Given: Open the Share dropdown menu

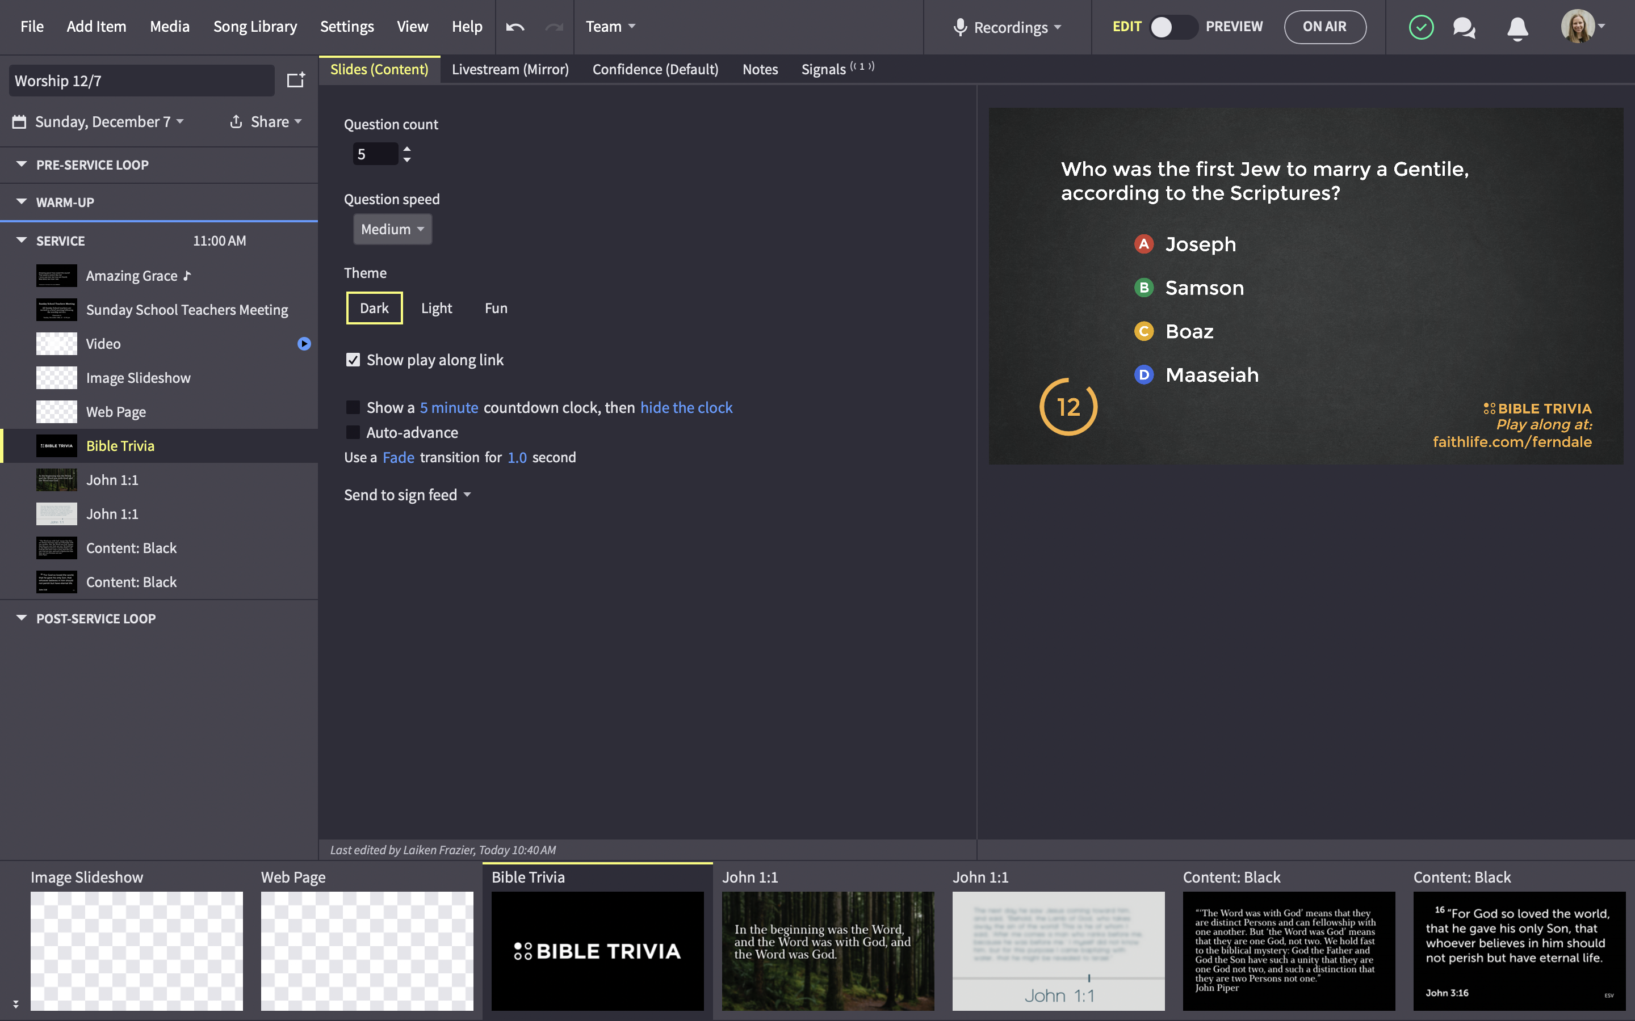Looking at the screenshot, I should coord(276,121).
